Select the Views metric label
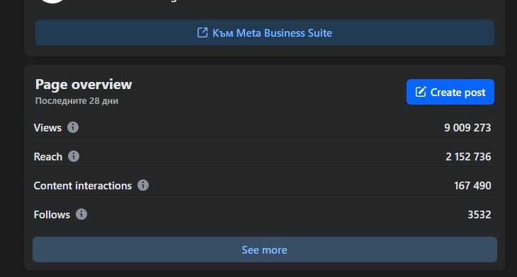 point(47,128)
